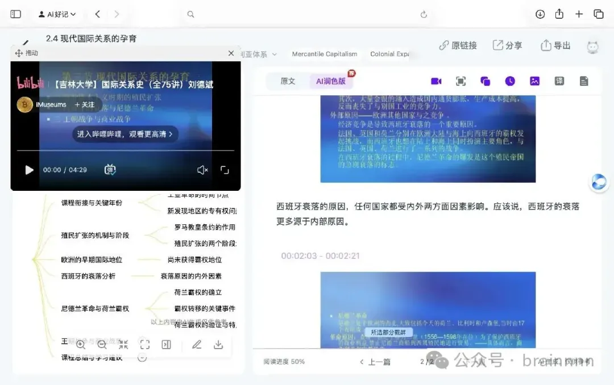Click the purple image icon
Viewport: 614px width, 385px height.
pyautogui.click(x=534, y=81)
